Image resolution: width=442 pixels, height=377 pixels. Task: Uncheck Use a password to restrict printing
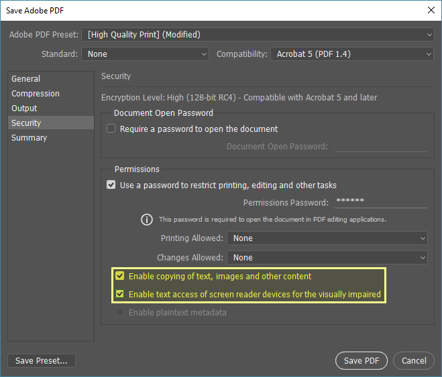[x=111, y=185]
